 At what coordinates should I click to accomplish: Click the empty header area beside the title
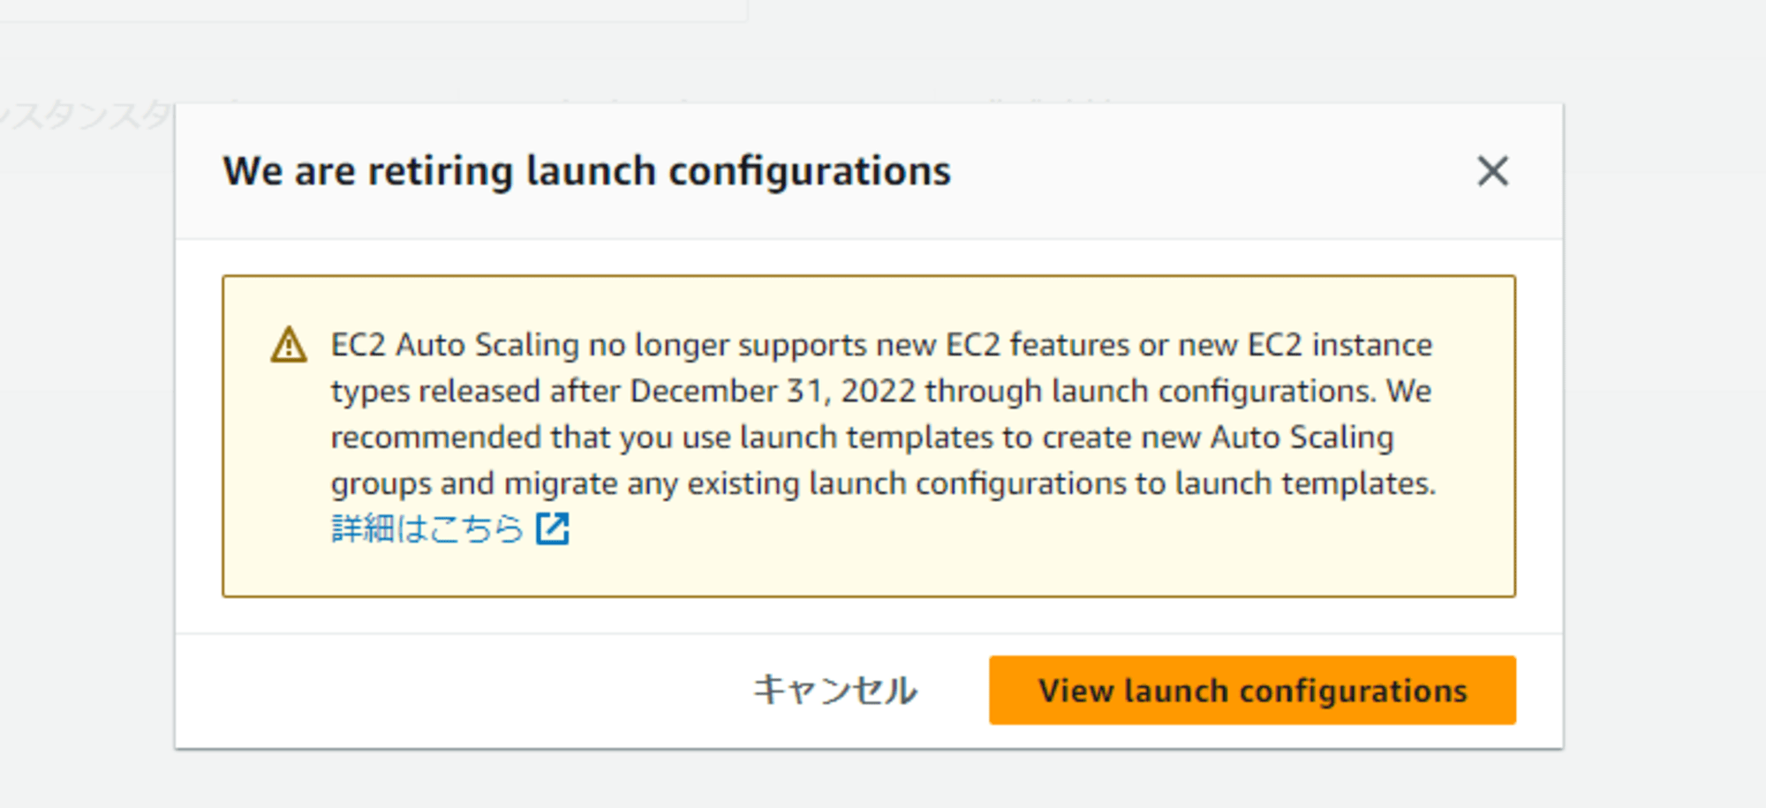(1210, 171)
